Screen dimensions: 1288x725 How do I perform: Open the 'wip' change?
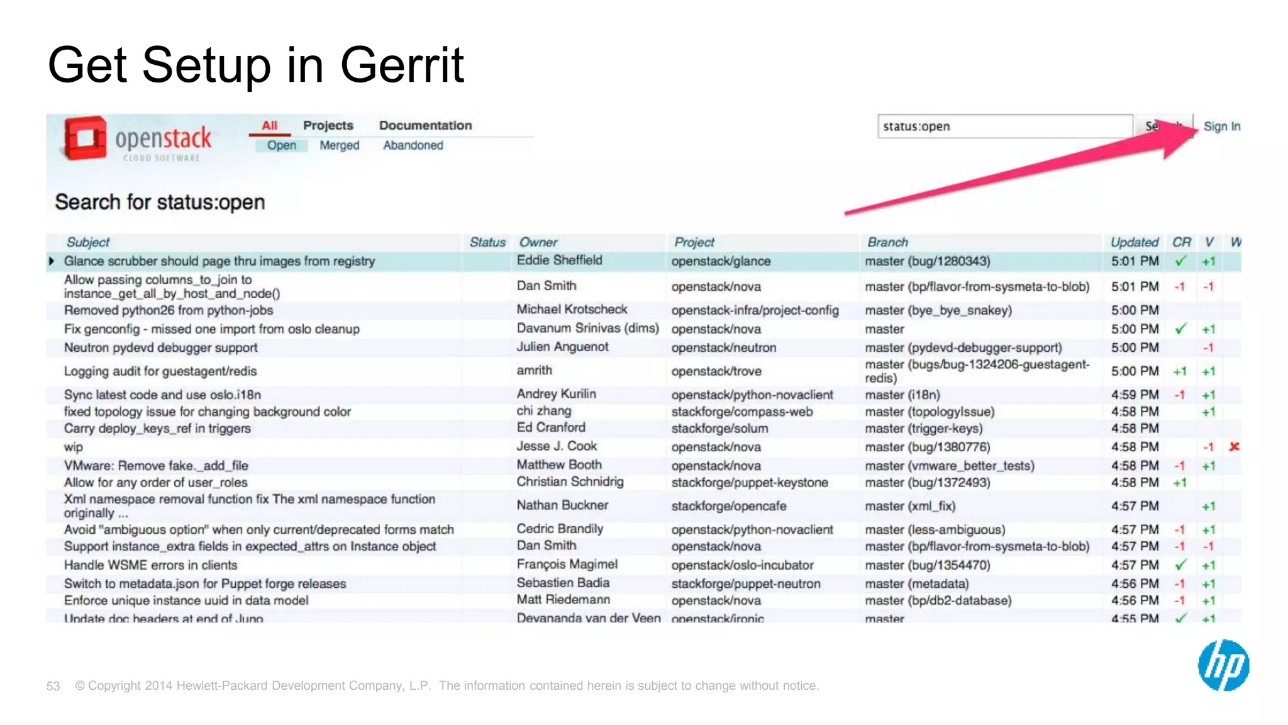(x=73, y=447)
